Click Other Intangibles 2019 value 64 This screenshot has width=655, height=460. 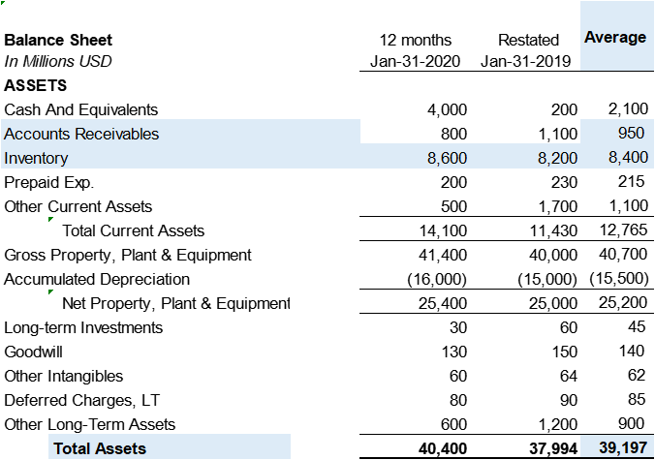pyautogui.click(x=569, y=376)
